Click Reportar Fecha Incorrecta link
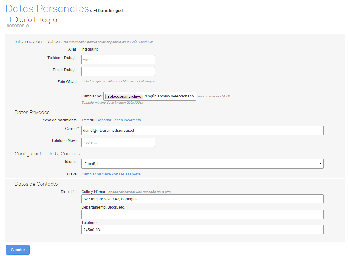The image size is (348, 256). tap(119, 120)
